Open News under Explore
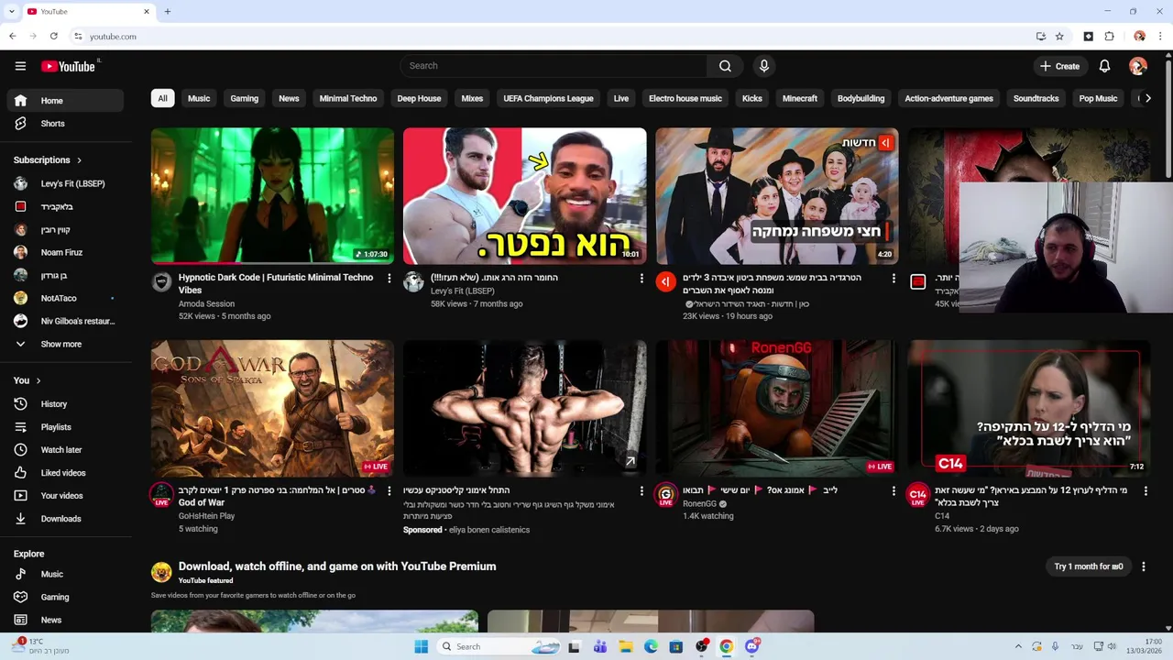The width and height of the screenshot is (1173, 660). click(x=63, y=621)
